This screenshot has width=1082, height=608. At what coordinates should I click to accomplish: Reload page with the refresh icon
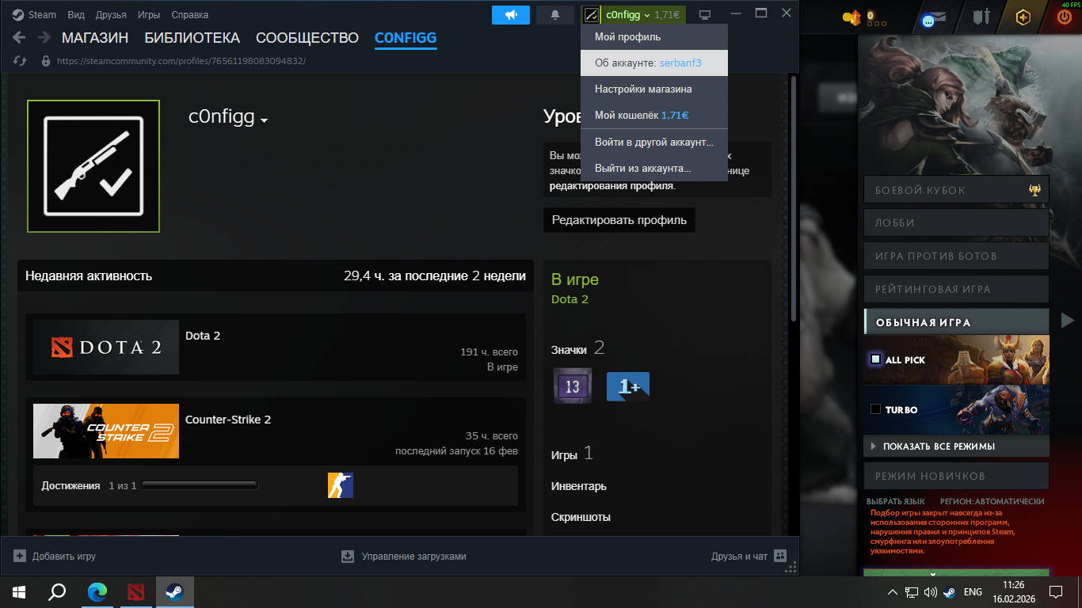click(x=21, y=60)
